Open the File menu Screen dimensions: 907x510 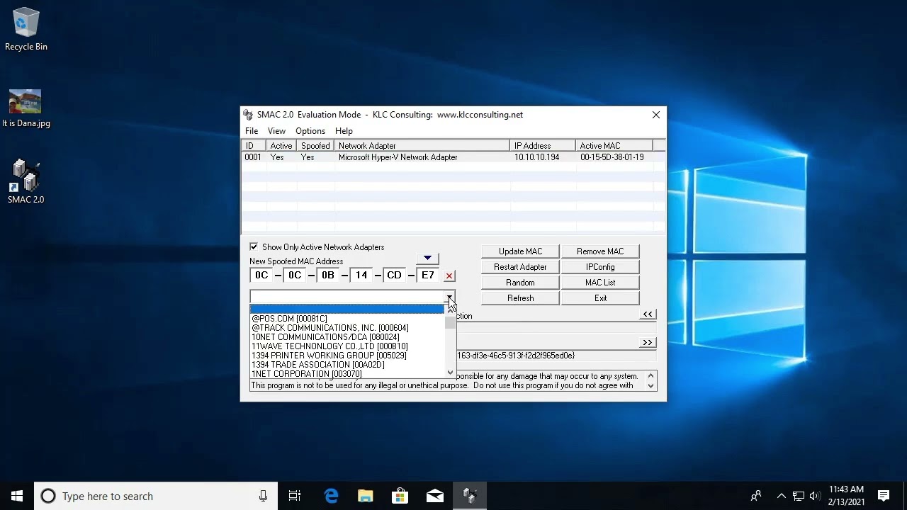252,131
